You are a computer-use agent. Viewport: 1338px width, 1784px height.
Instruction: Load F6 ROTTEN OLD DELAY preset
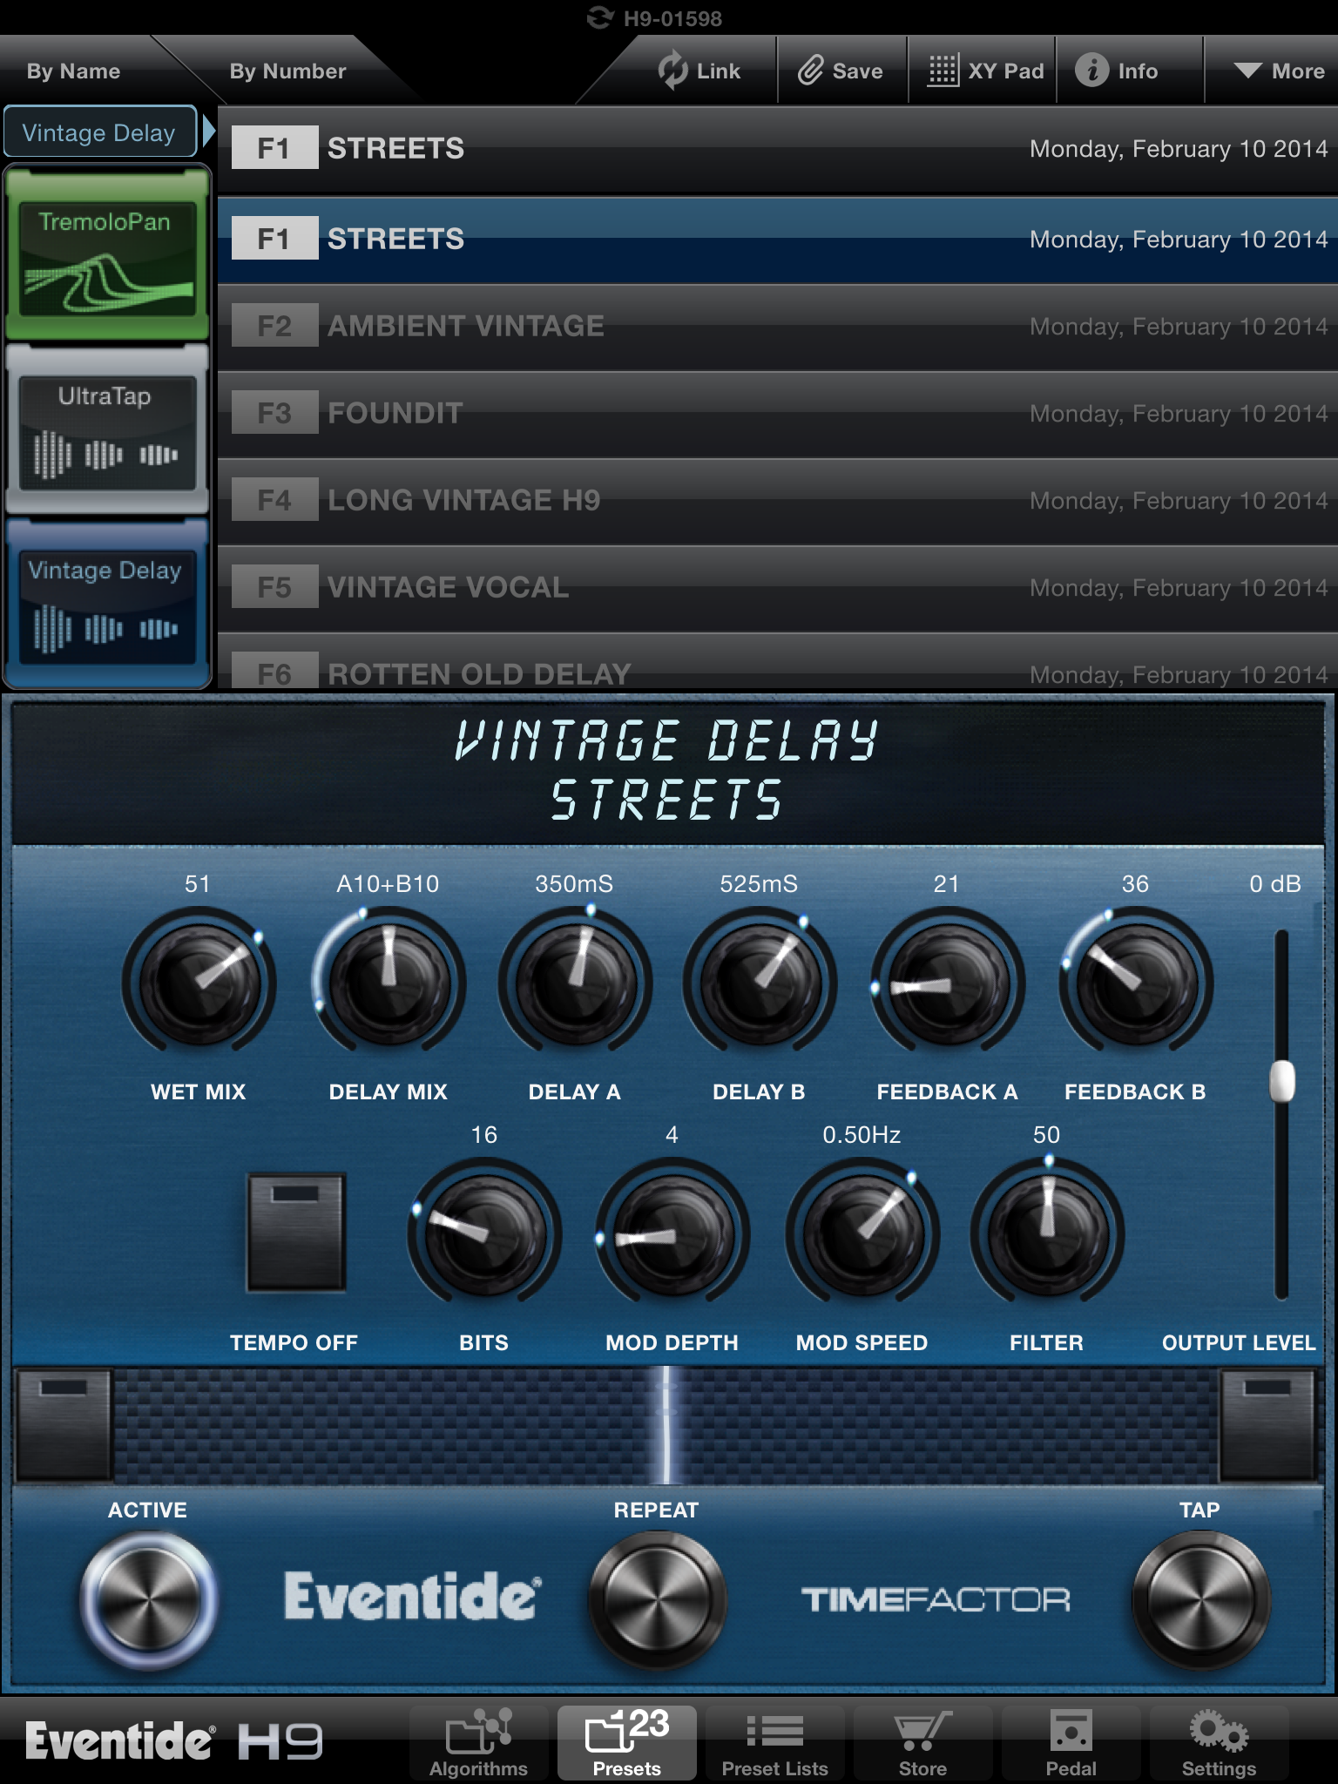pyautogui.click(x=777, y=662)
